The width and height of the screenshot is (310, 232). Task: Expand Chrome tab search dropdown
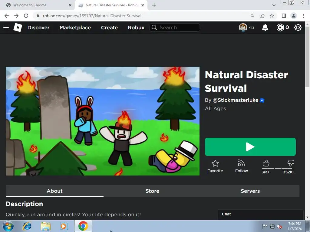click(274, 5)
